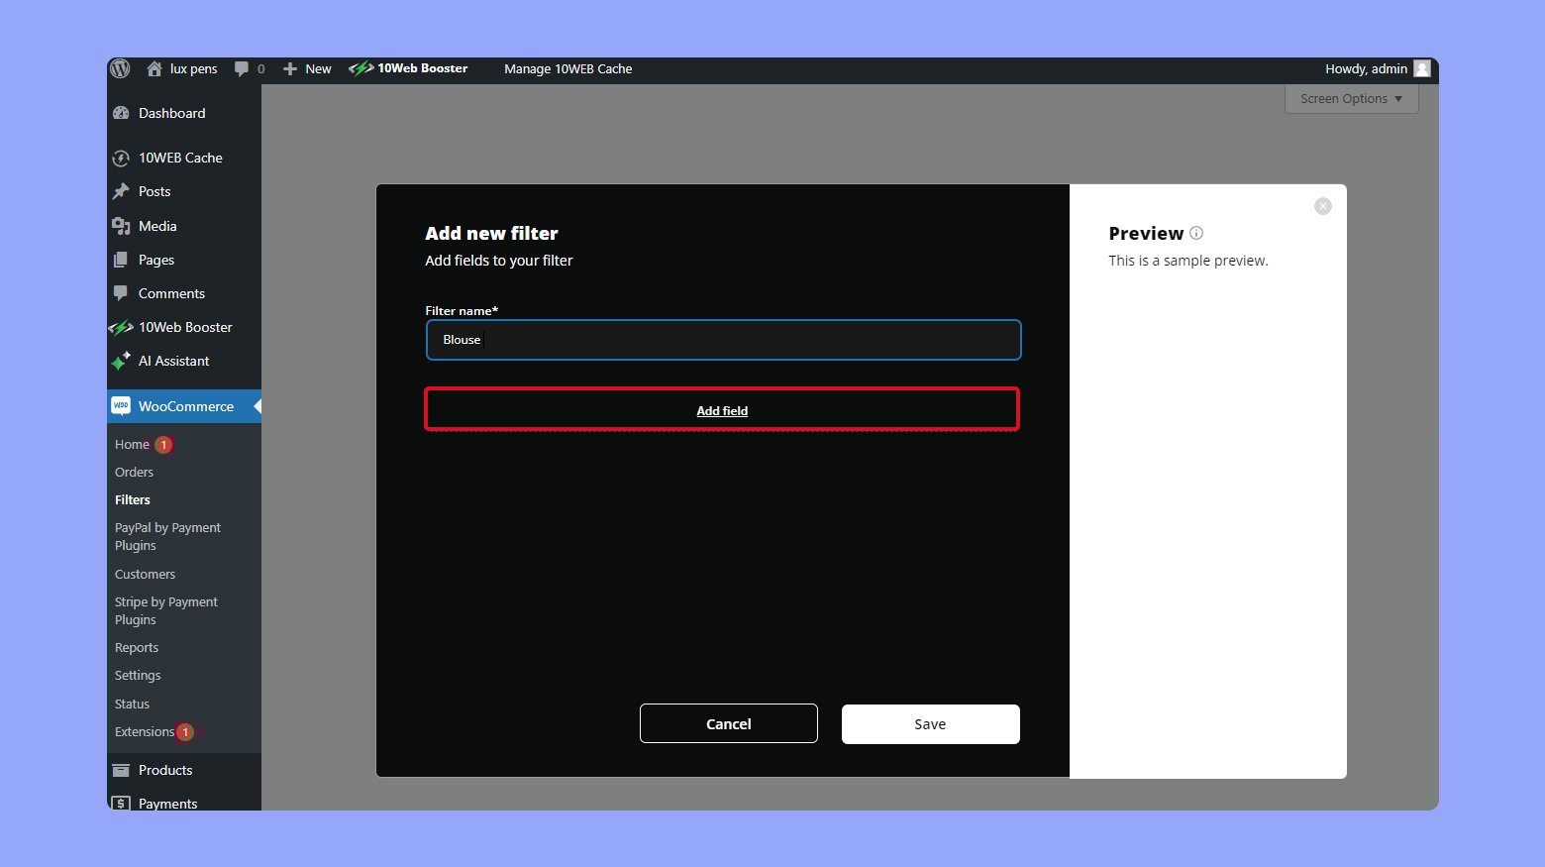Go to WooCommerce Orders

[x=134, y=473]
